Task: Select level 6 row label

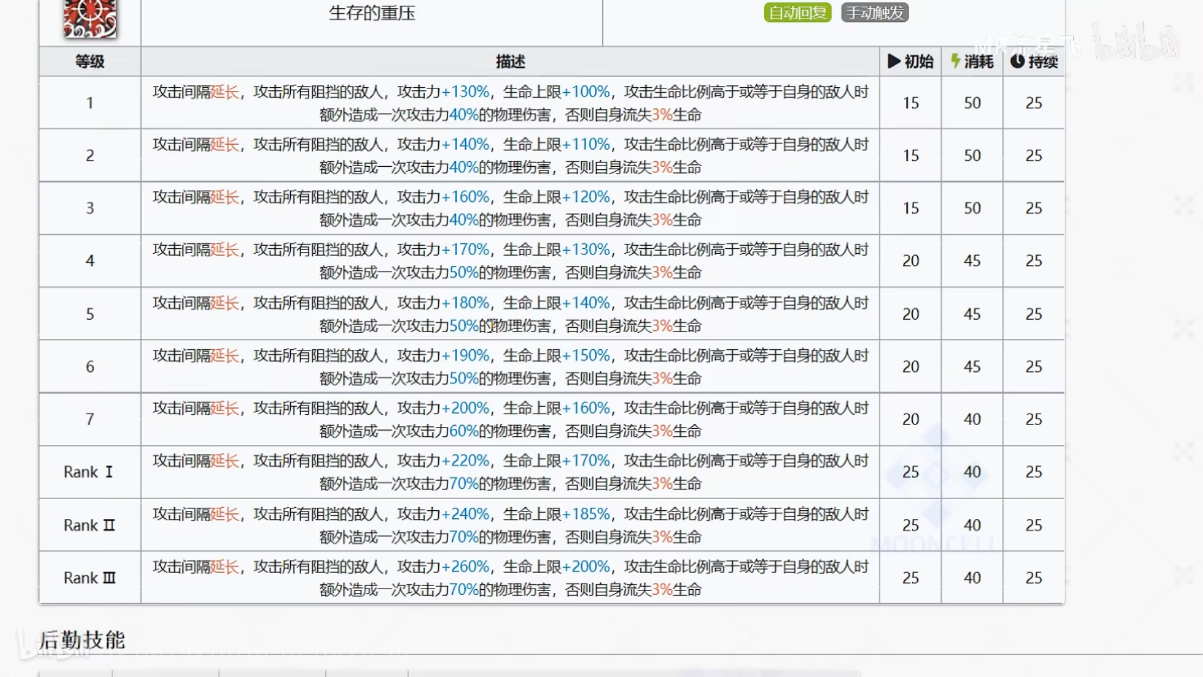Action: pos(90,367)
